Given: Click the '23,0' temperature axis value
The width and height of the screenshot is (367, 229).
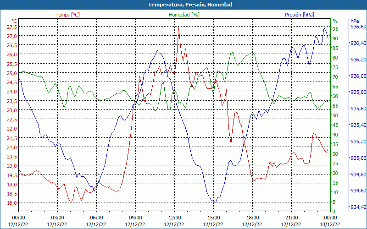Looking at the screenshot, I should (x=12, y=110).
